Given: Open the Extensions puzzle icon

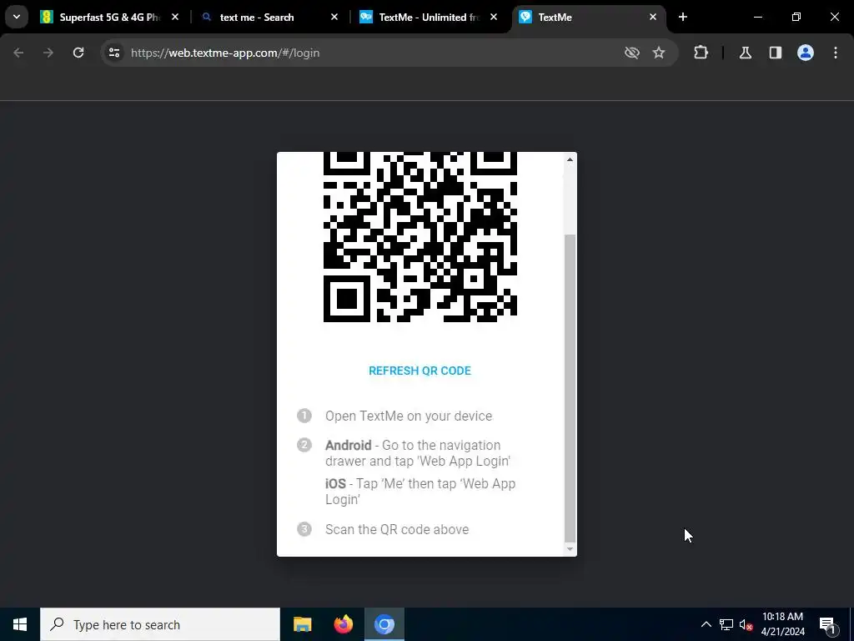Looking at the screenshot, I should (701, 53).
